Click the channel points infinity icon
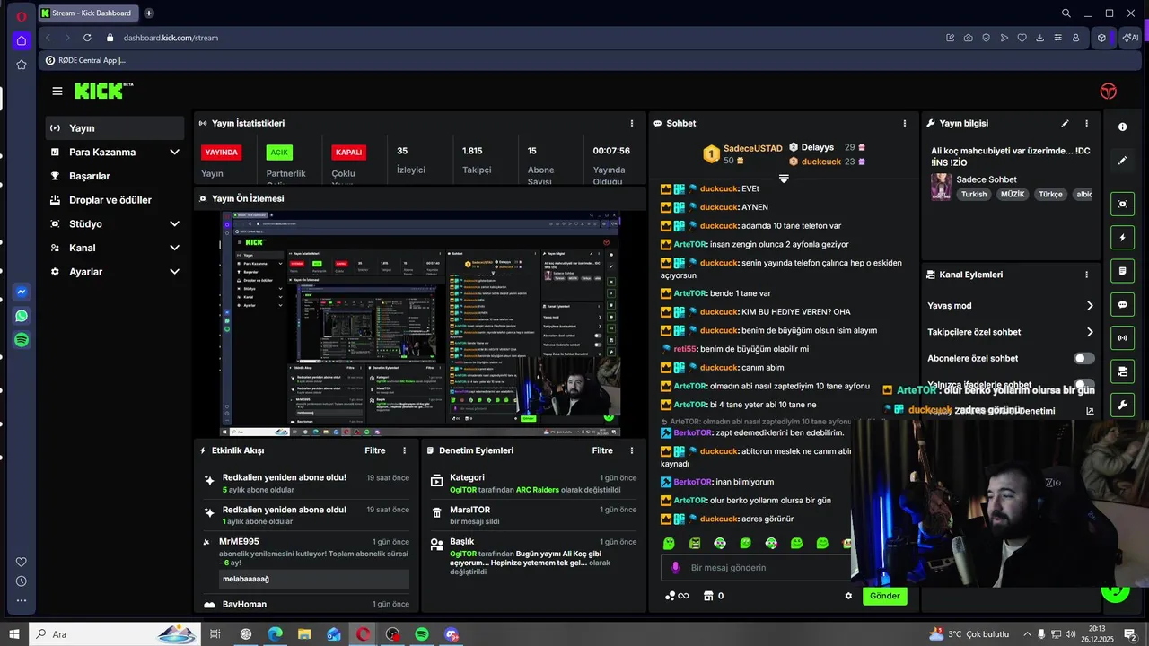 click(x=677, y=596)
